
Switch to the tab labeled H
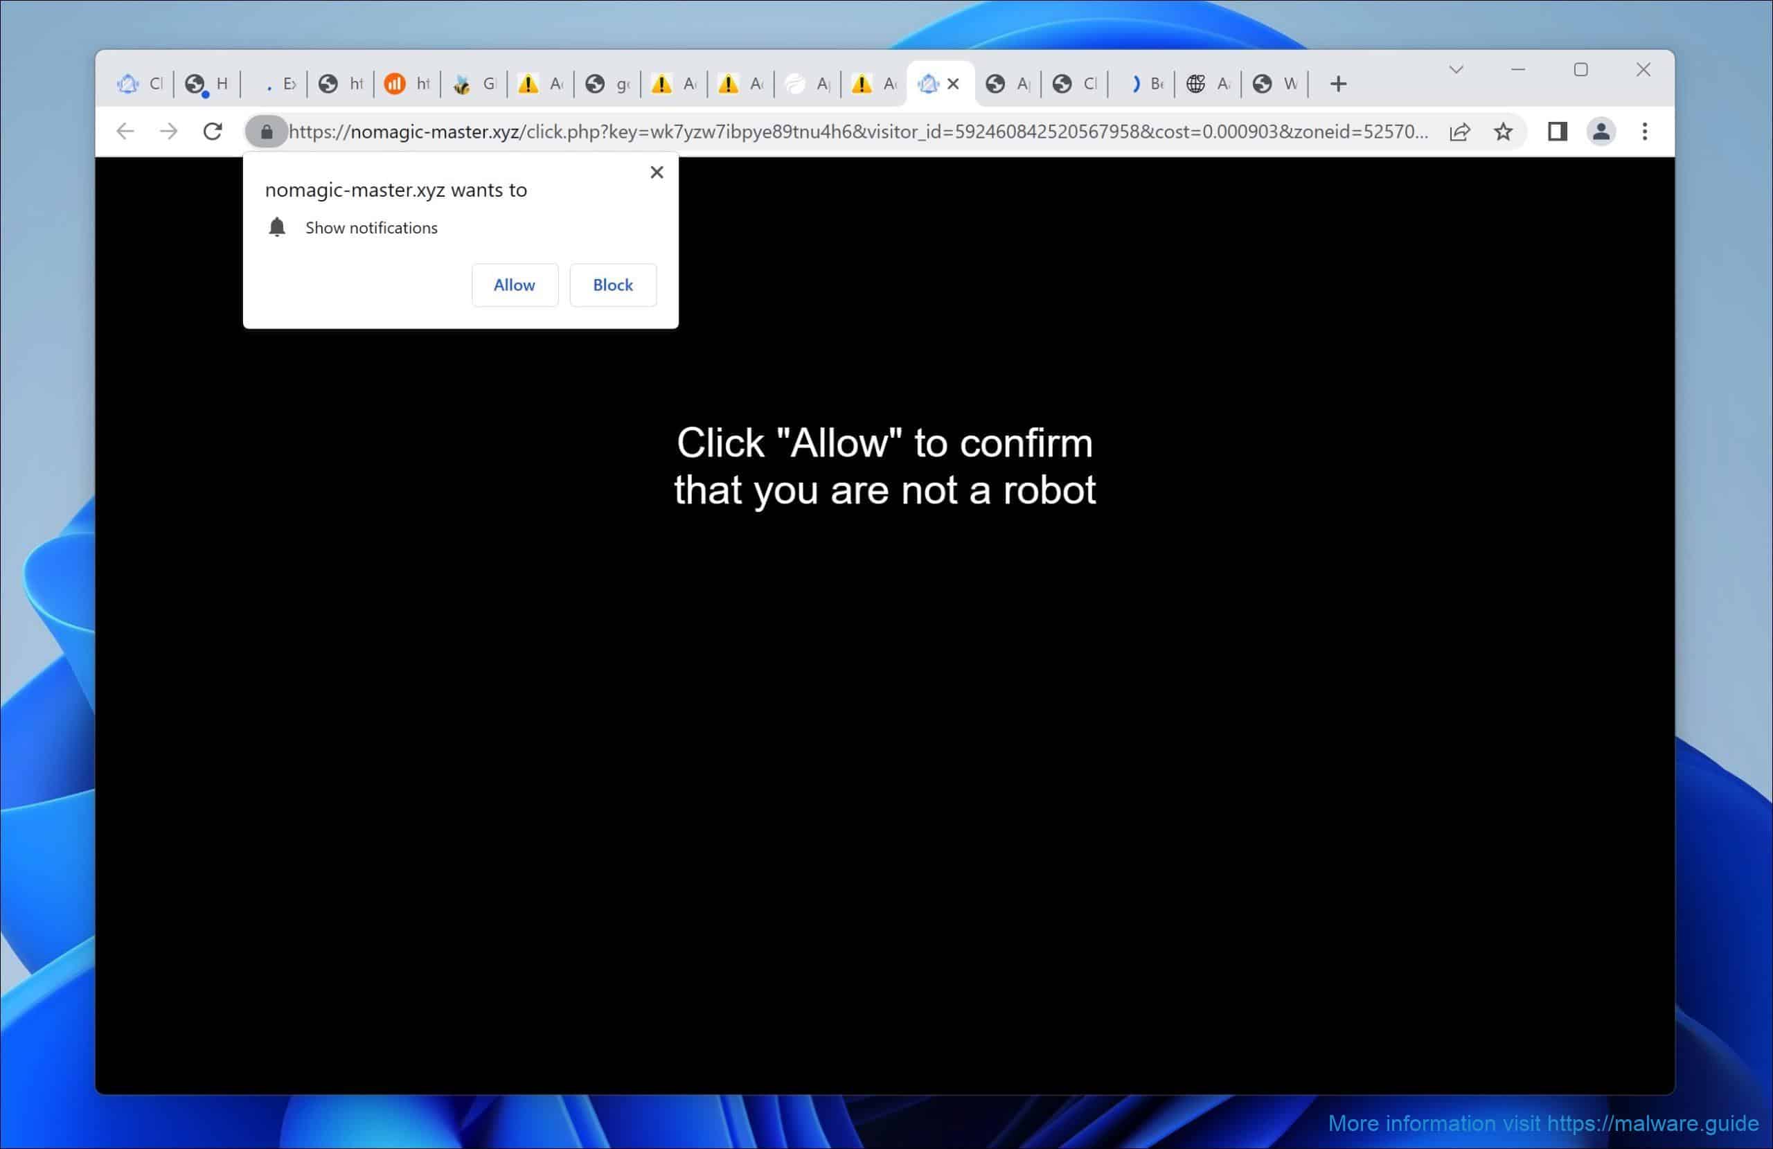pos(207,83)
